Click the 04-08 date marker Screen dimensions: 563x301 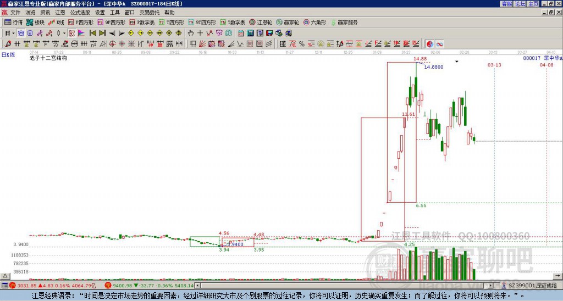click(546, 65)
